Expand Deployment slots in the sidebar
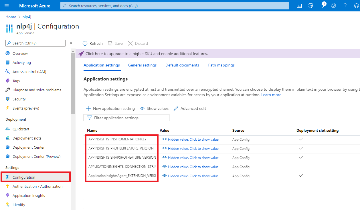This screenshot has width=360, height=210. [27, 138]
